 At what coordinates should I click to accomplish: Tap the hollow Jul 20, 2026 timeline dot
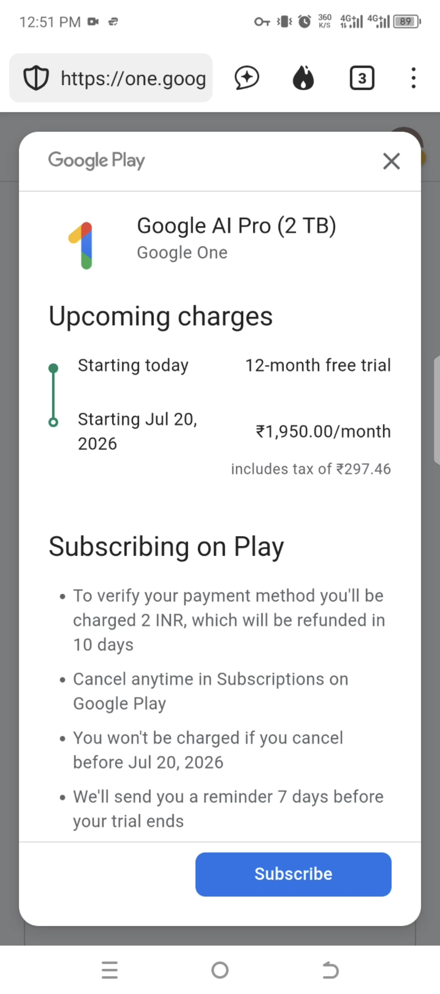[53, 422]
